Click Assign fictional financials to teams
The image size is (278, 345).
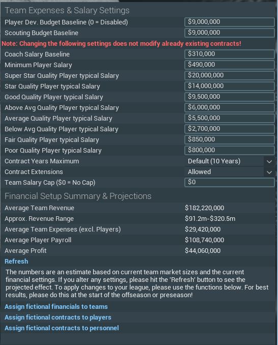(56, 307)
